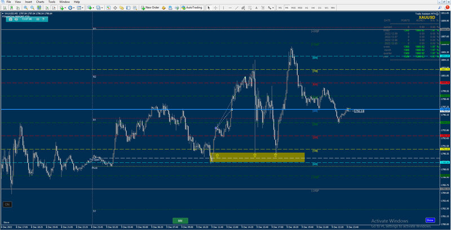Click the New Order button
451x230 pixels.
(150, 8)
